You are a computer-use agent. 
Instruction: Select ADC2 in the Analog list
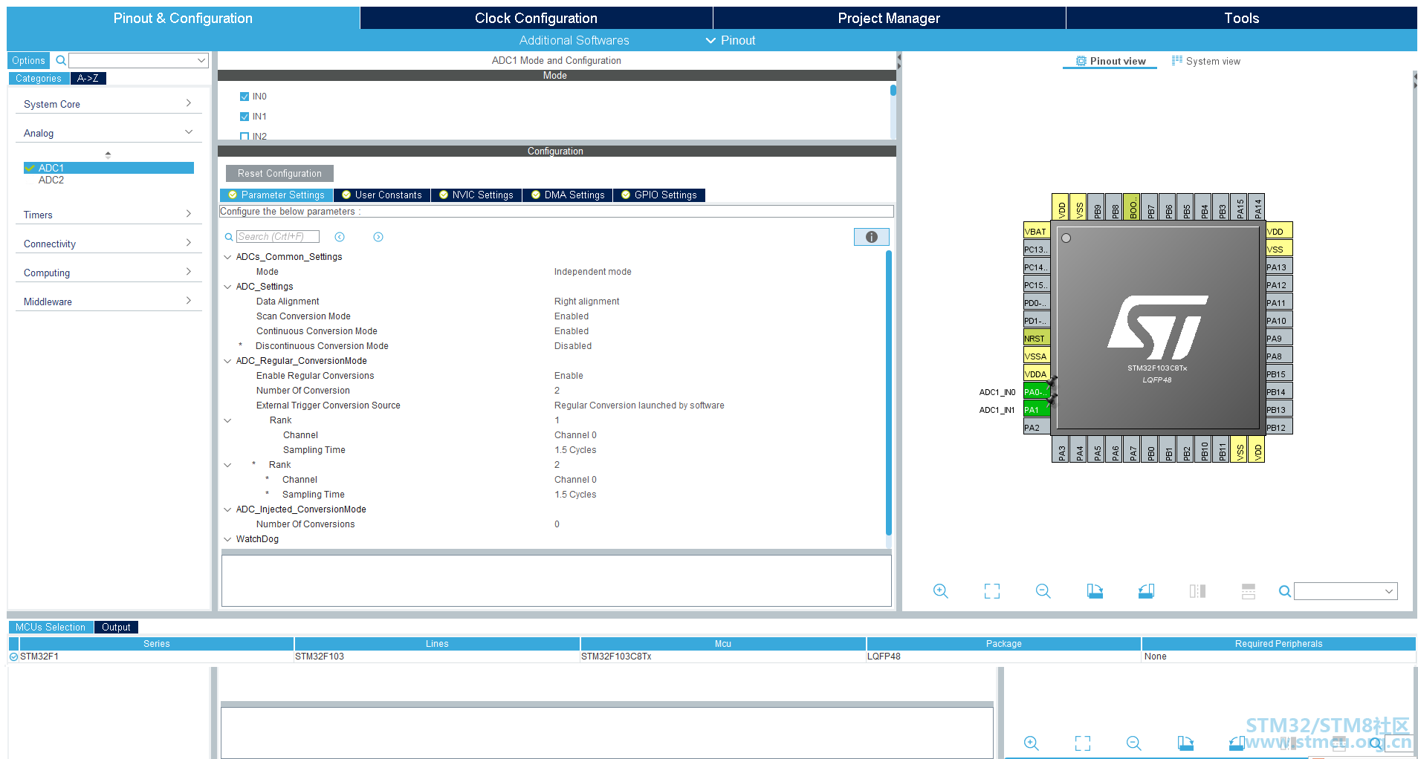pos(51,180)
